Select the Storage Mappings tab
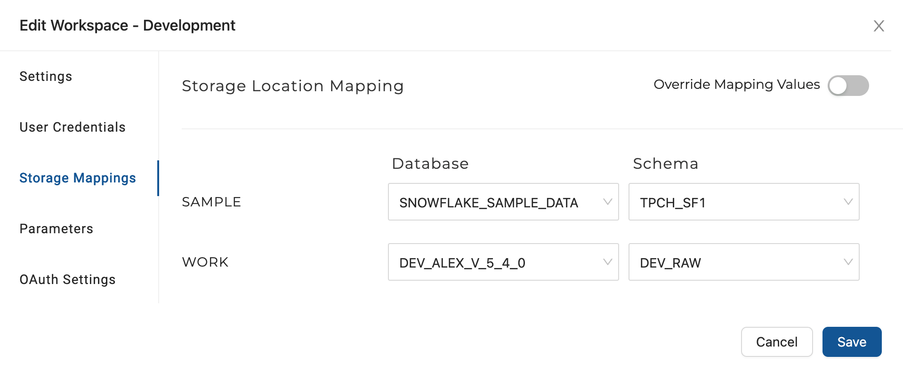The height and width of the screenshot is (379, 903). [78, 178]
